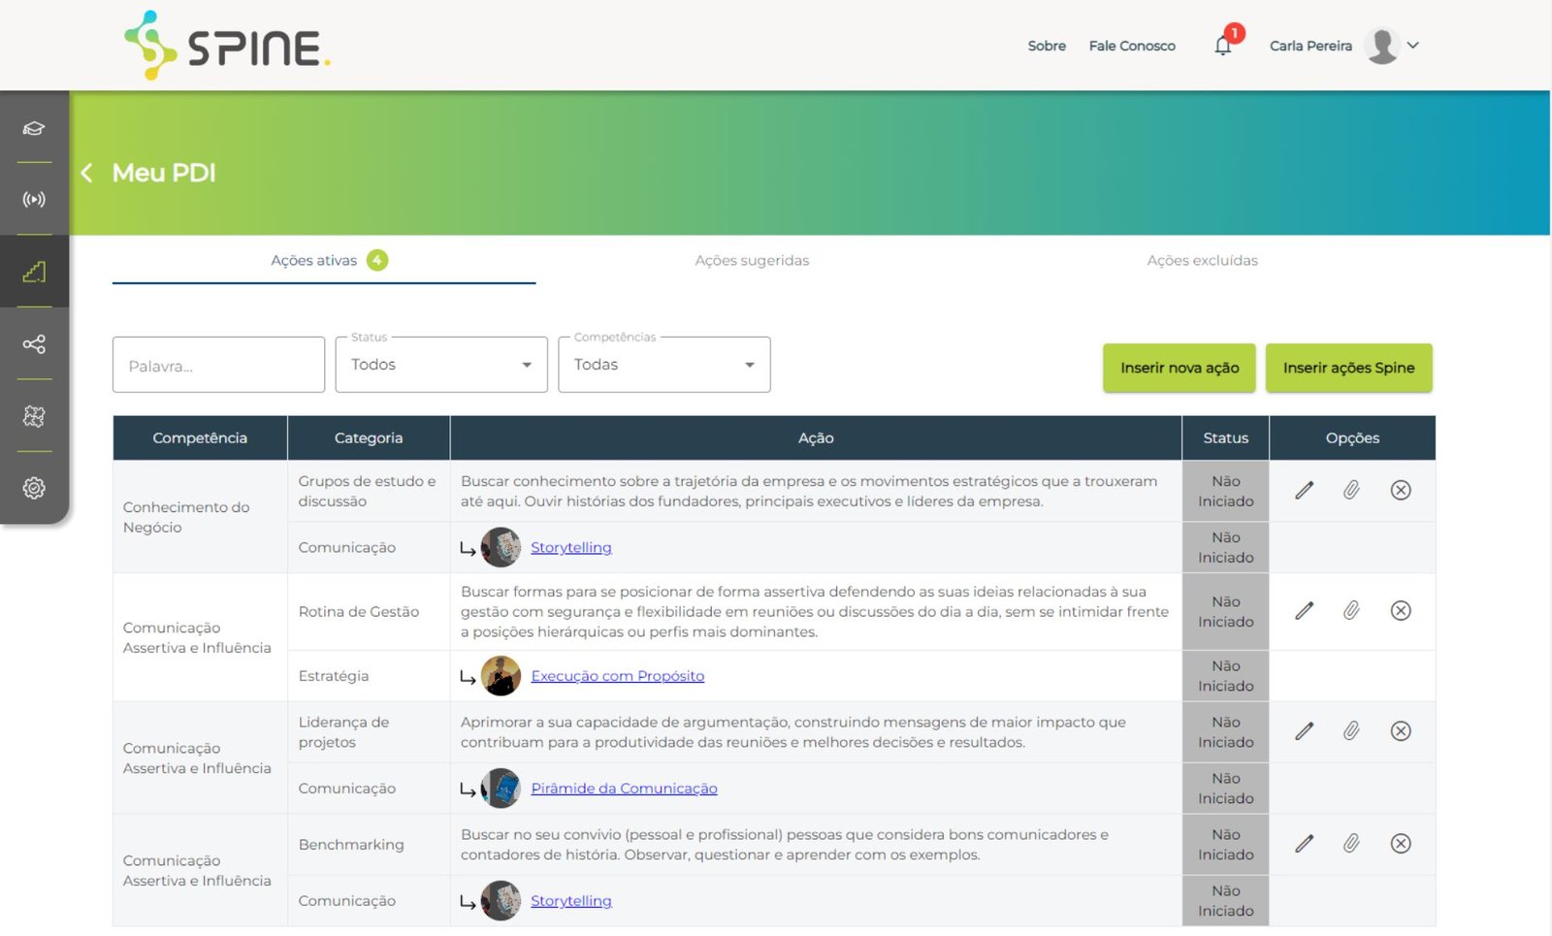
Task: Select the share nodes sidebar icon
Action: pos(34,344)
